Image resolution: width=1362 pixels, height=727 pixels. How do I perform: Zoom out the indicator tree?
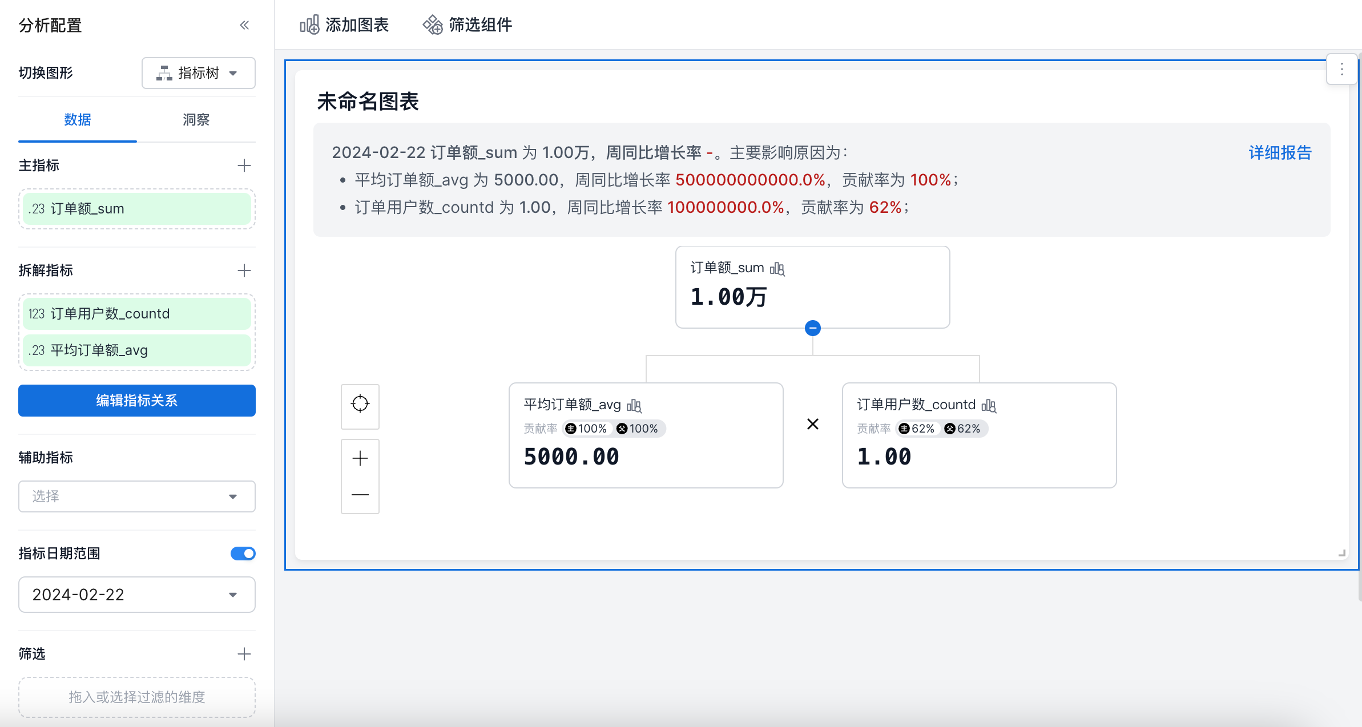tap(360, 495)
